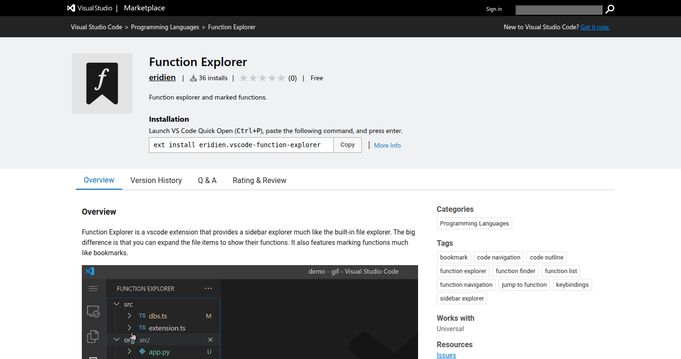Click the Copy button

point(348,145)
